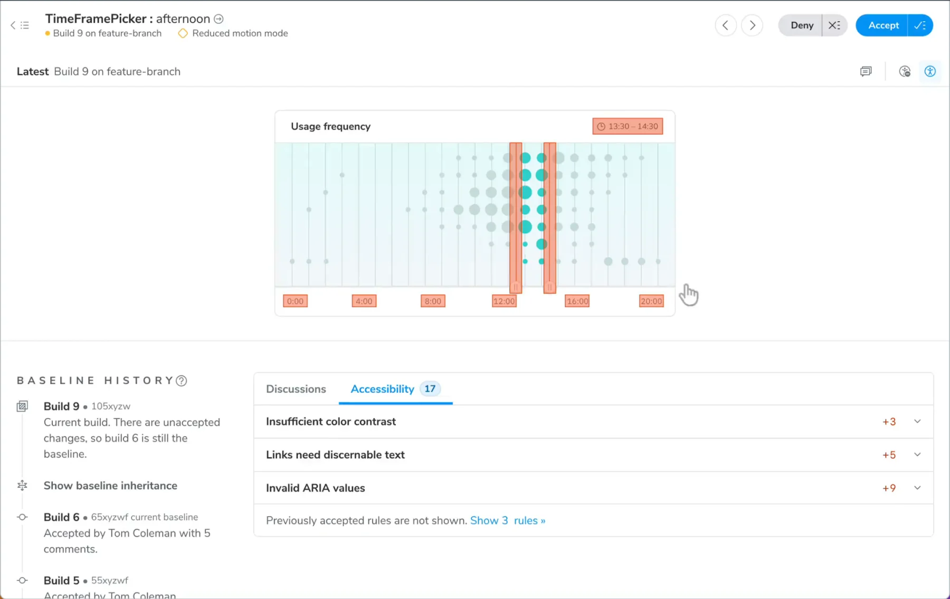
Task: Click the Insufficient color contrast row title
Action: (331, 422)
